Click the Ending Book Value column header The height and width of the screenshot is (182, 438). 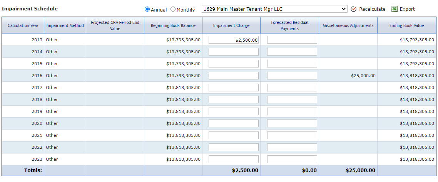(406, 25)
